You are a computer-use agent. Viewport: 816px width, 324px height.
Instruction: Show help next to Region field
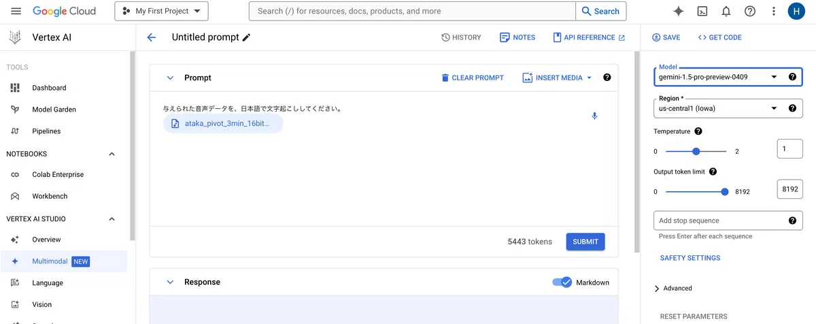pyautogui.click(x=792, y=108)
